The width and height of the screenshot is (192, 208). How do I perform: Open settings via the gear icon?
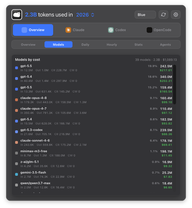[176, 15]
